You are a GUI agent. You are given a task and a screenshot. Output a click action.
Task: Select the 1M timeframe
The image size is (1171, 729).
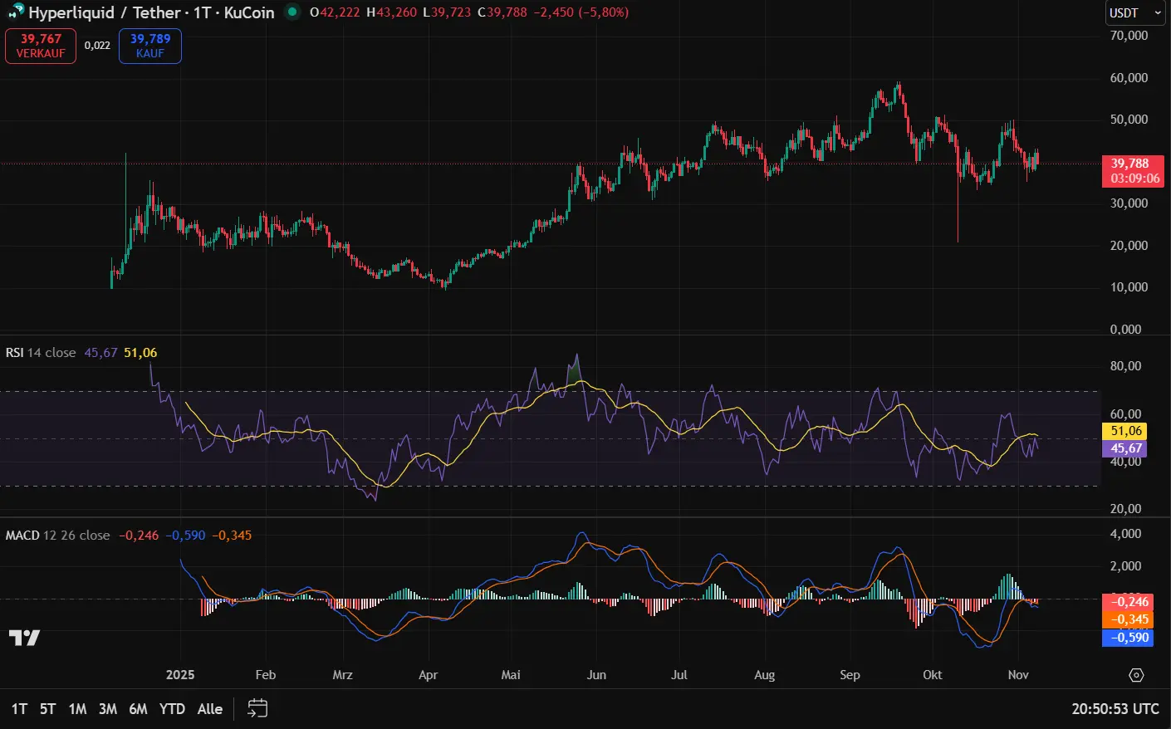coord(77,708)
